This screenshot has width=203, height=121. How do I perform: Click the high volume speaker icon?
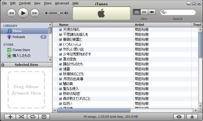(66, 13)
